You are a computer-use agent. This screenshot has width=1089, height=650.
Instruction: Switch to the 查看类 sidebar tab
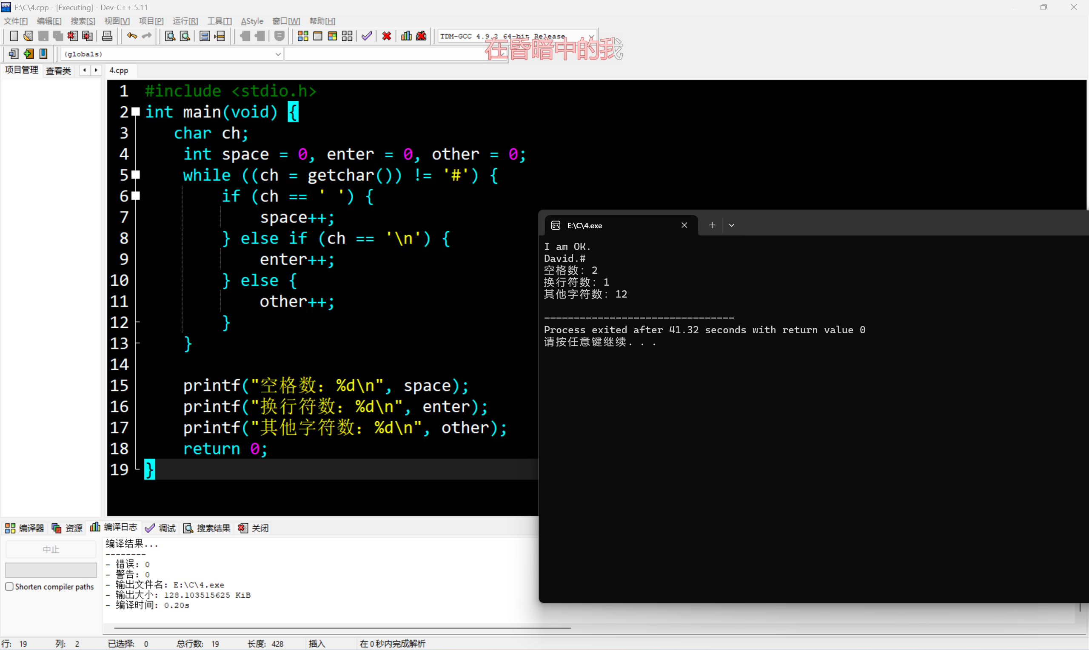pyautogui.click(x=58, y=71)
